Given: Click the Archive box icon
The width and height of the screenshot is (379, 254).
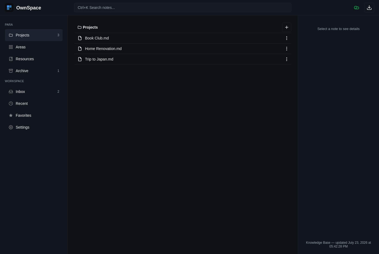Looking at the screenshot, I should (x=11, y=71).
